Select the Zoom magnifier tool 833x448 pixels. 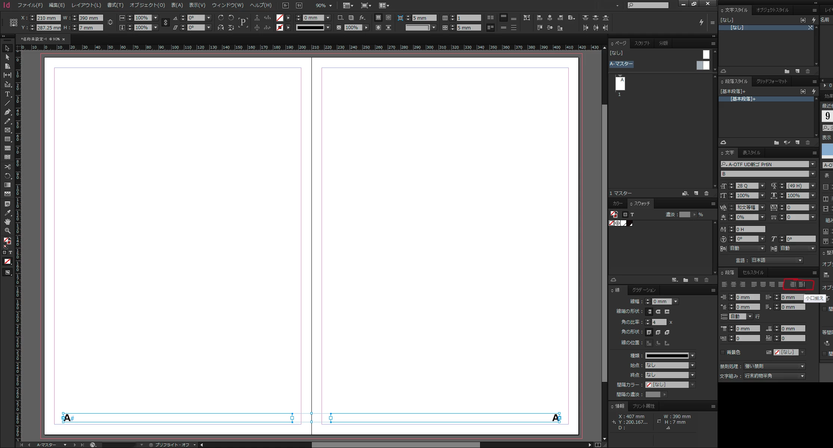click(7, 231)
